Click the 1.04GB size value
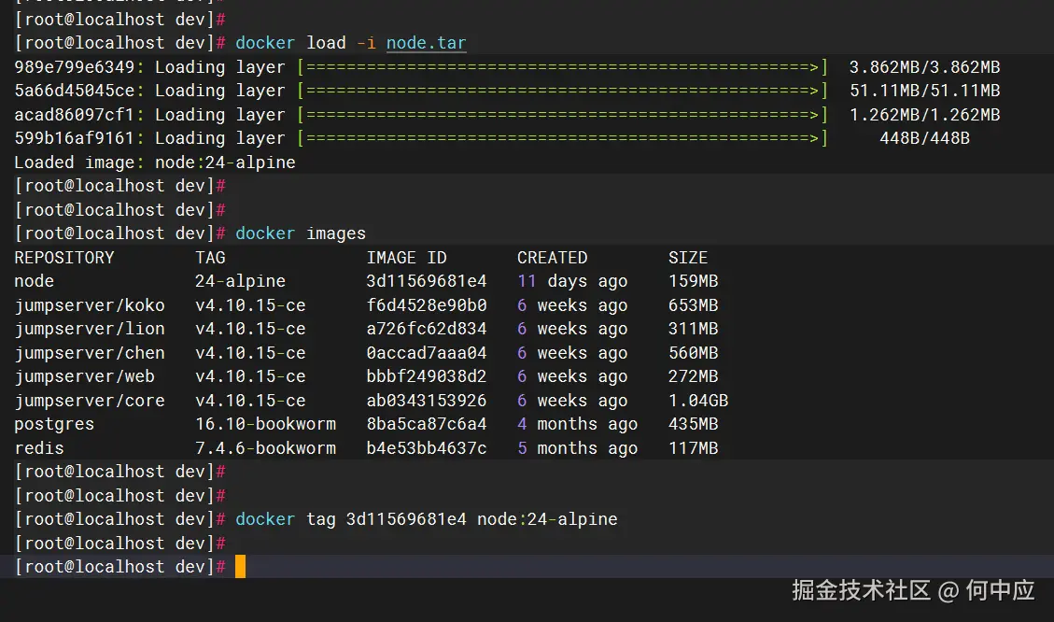This screenshot has height=622, width=1054. click(x=697, y=401)
